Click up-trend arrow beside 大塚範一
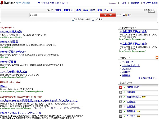The image size is (159, 119). (x=124, y=102)
